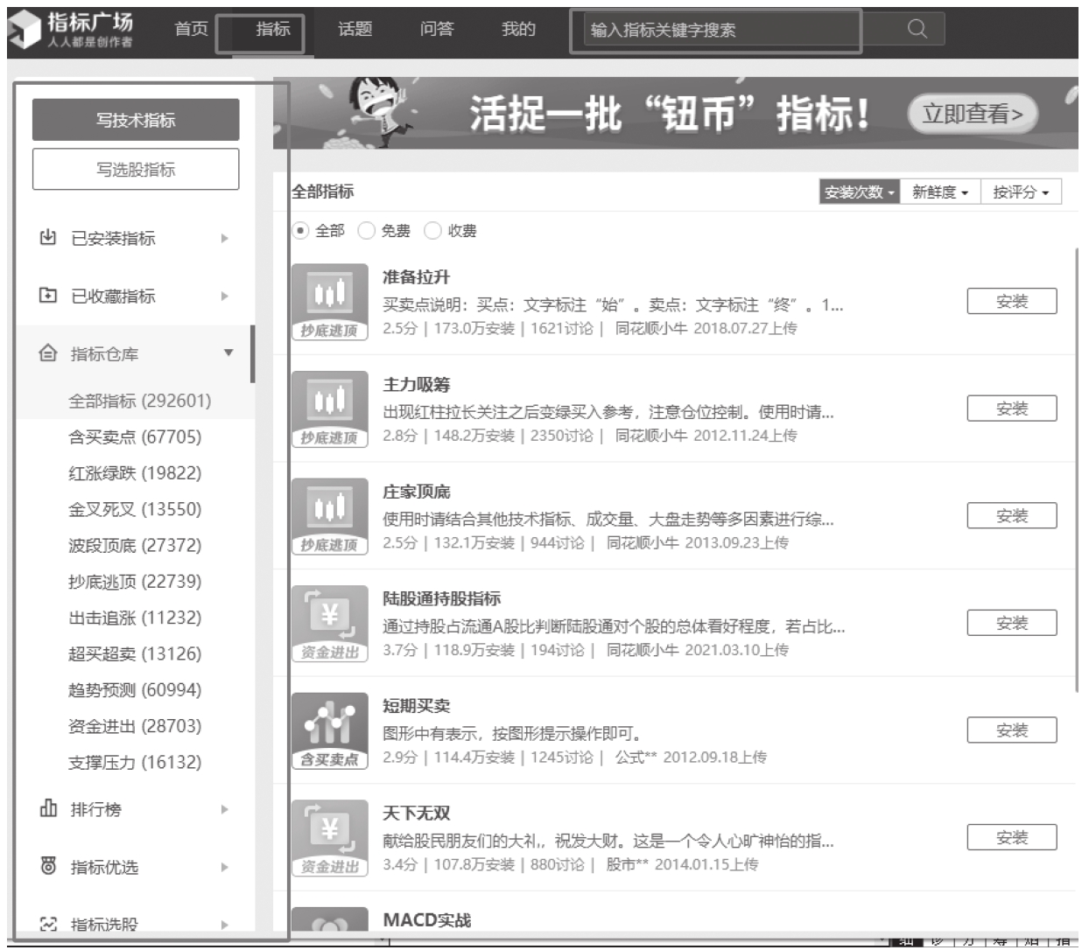Viewport: 1082px width, 950px height.
Task: Click the 指标仓库 warehouse icon
Action: tap(49, 353)
